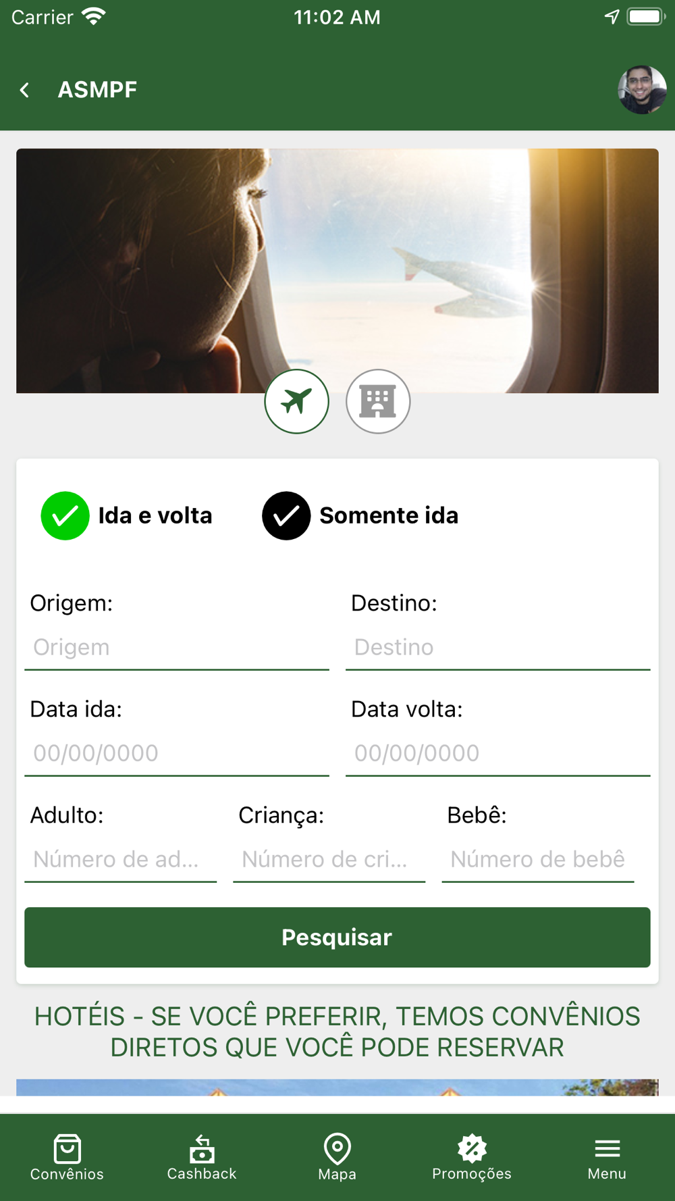This screenshot has width=675, height=1201.
Task: Open the user profile avatar
Action: [642, 90]
